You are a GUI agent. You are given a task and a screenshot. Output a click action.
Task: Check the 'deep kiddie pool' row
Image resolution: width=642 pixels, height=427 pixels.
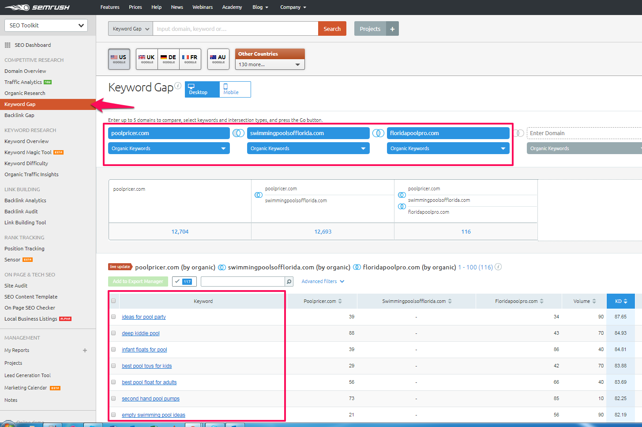point(113,333)
